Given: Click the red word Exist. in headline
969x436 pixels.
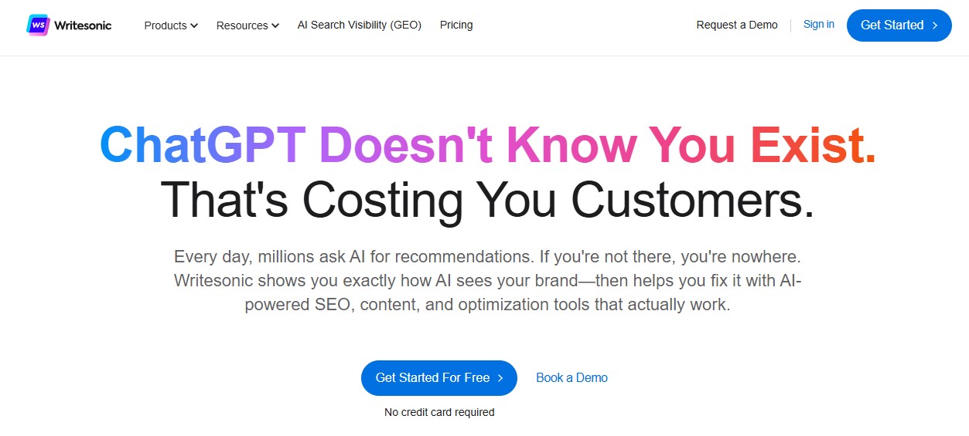Looking at the screenshot, I should [813, 144].
